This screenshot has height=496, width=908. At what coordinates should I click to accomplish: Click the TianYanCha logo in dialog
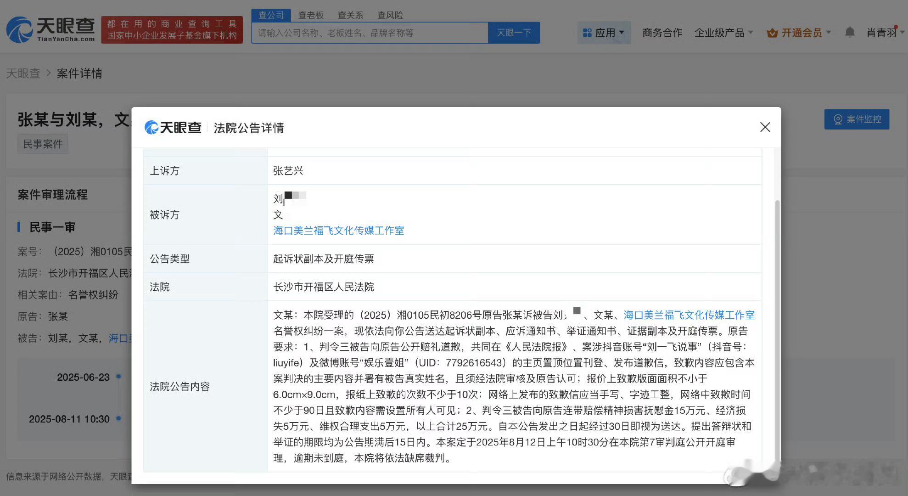click(173, 128)
